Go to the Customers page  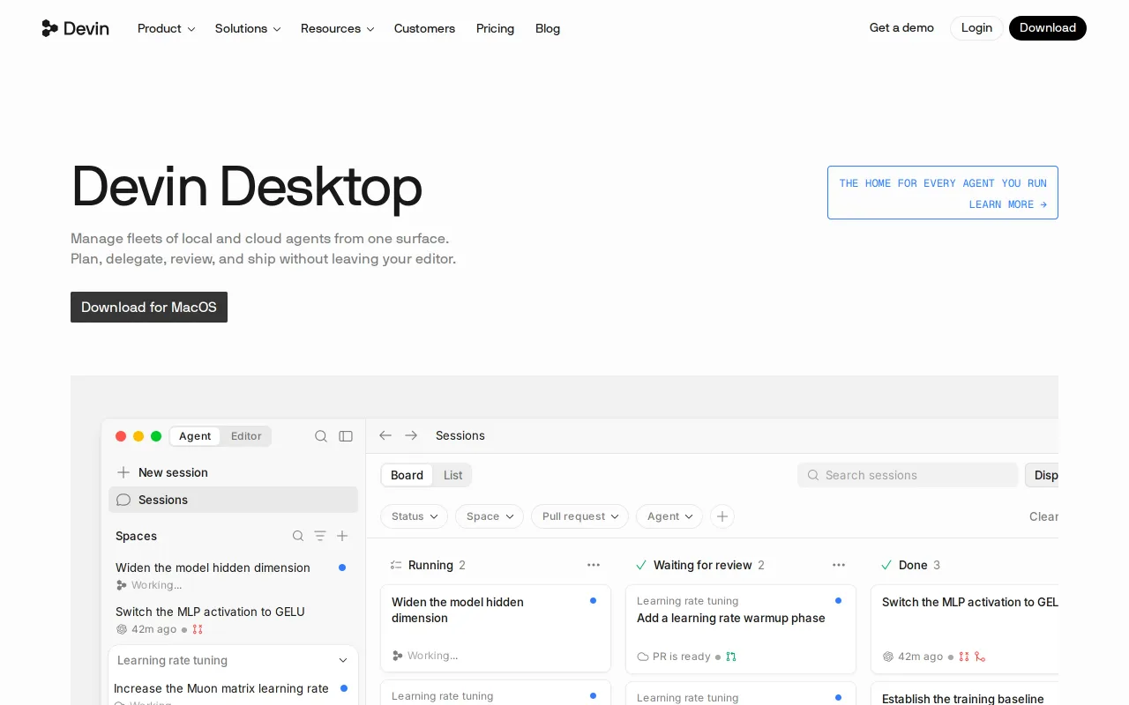point(424,28)
